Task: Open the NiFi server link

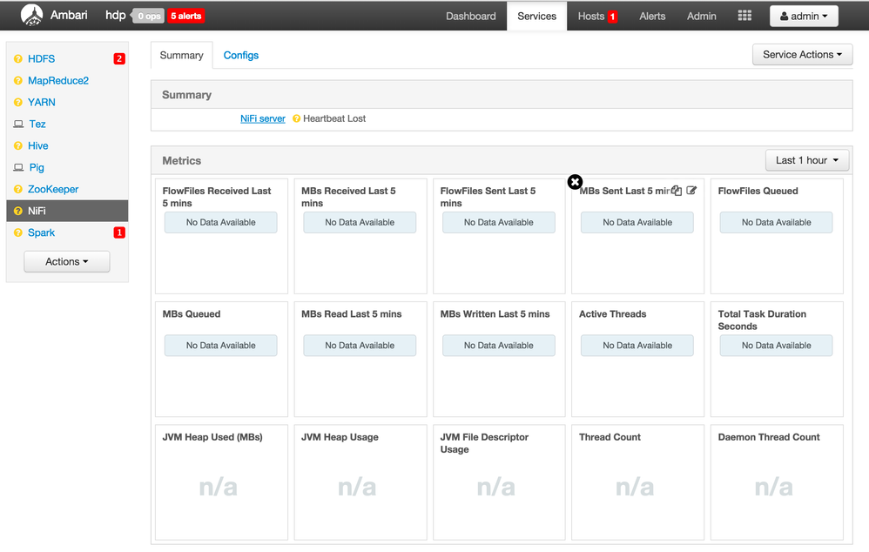Action: [x=263, y=118]
